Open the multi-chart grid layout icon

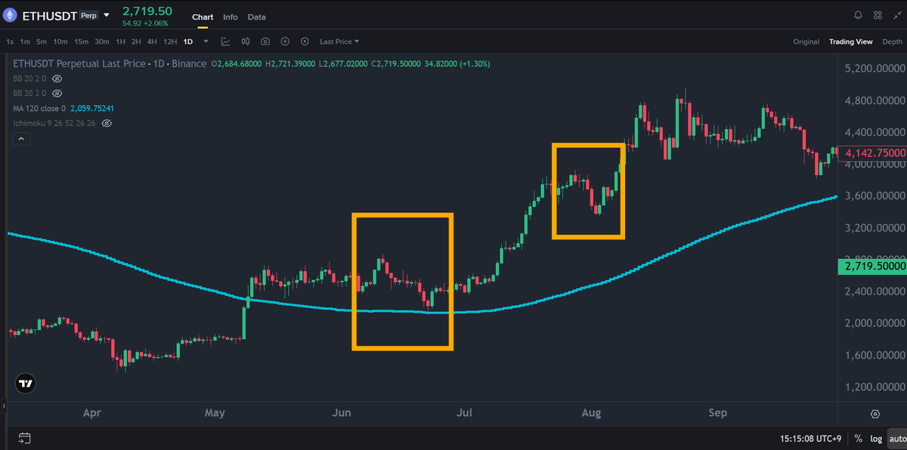tap(878, 15)
